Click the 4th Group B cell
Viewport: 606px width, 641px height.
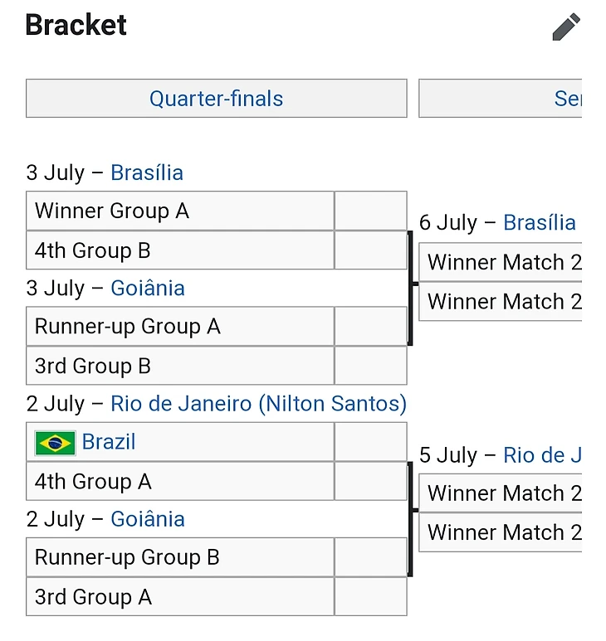coord(180,250)
